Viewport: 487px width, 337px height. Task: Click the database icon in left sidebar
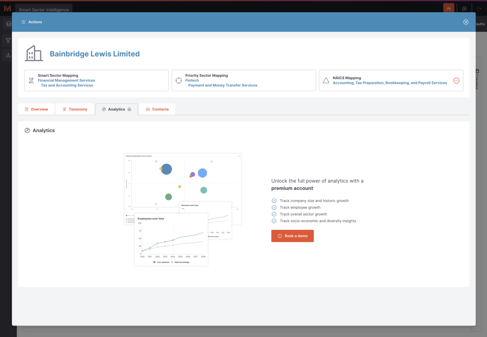9,24
